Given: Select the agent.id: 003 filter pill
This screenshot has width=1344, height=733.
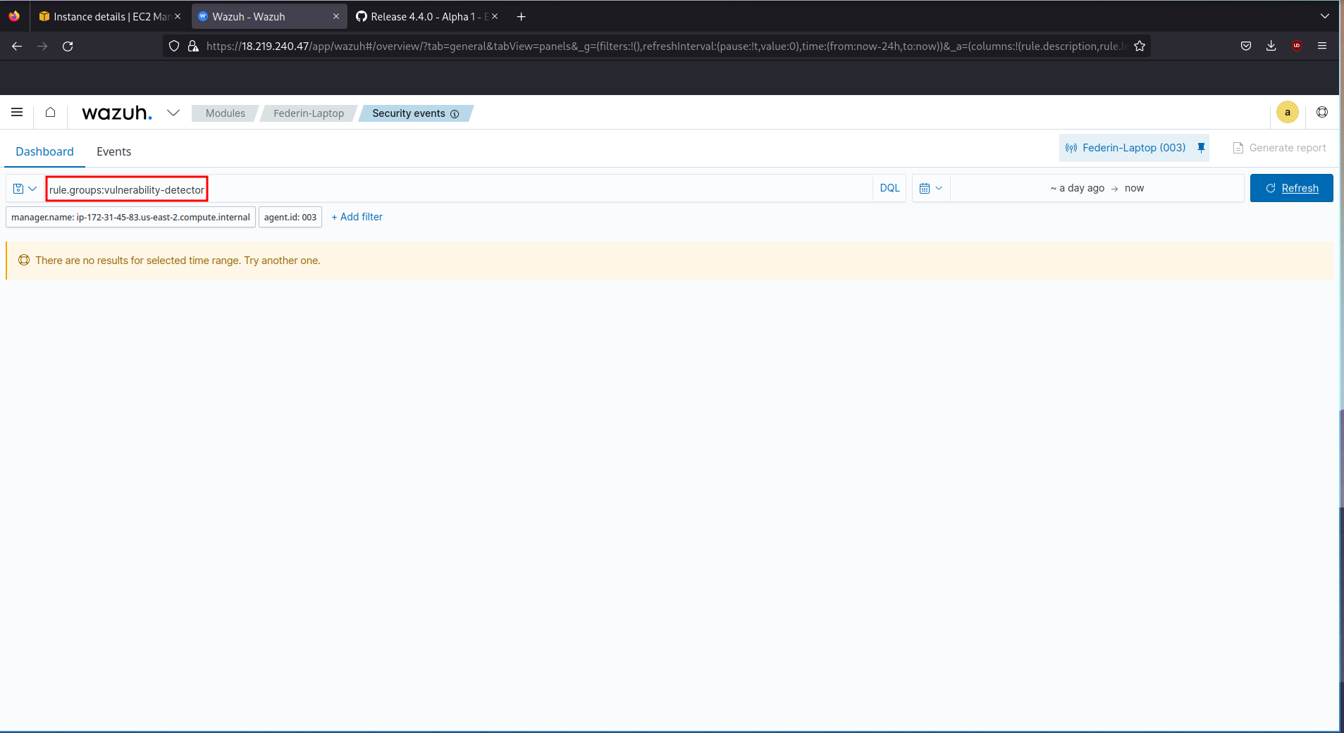Looking at the screenshot, I should point(290,217).
